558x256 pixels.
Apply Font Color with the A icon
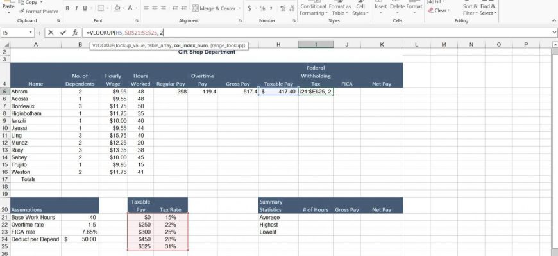click(x=130, y=8)
